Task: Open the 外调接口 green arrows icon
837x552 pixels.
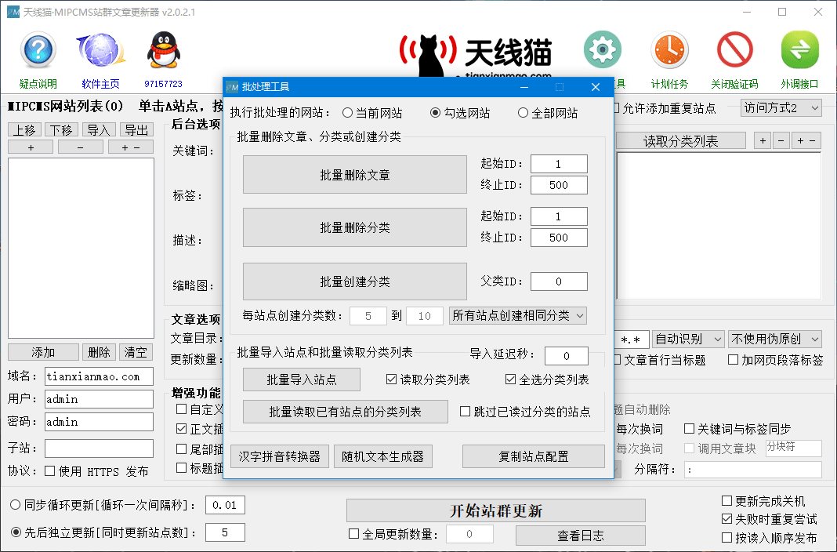Action: click(x=799, y=49)
